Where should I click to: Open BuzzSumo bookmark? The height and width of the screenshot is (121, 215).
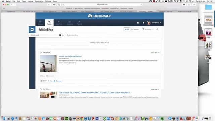click(x=124, y=8)
